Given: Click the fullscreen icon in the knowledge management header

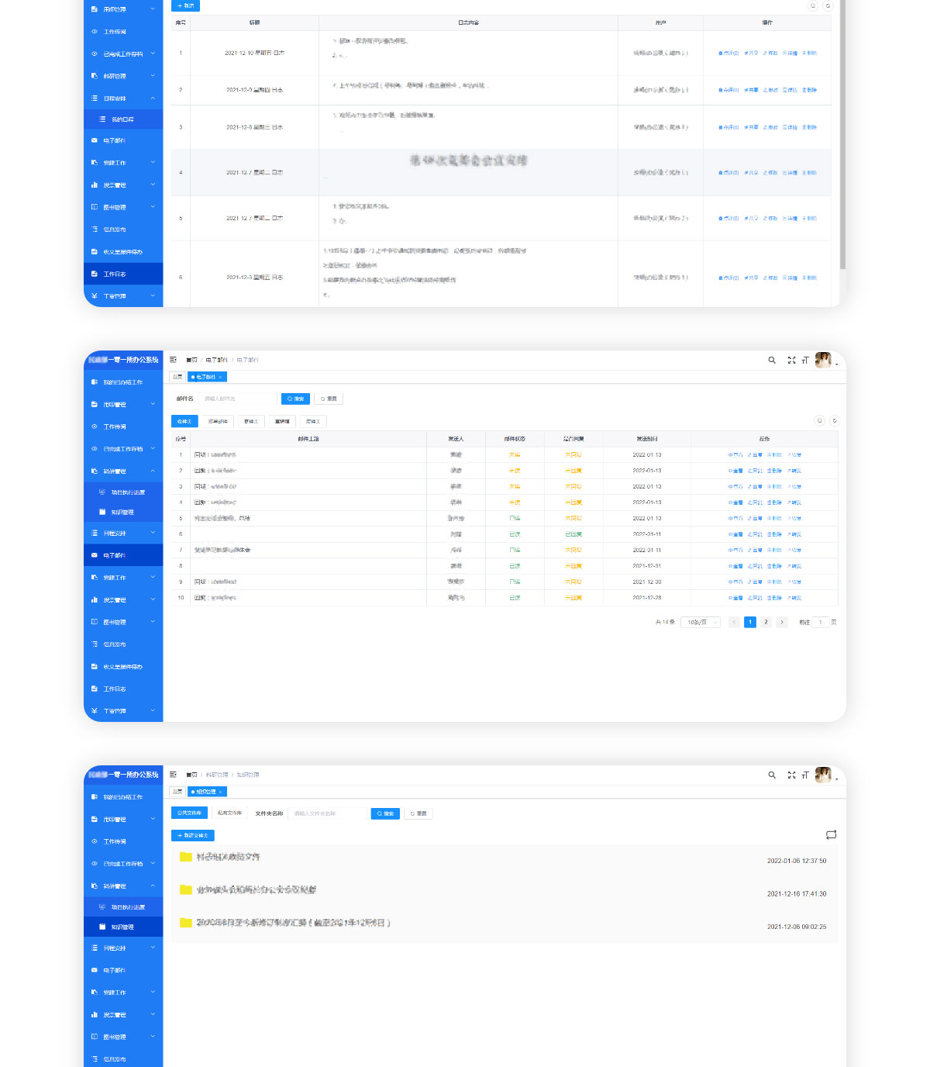Looking at the screenshot, I should [x=791, y=775].
